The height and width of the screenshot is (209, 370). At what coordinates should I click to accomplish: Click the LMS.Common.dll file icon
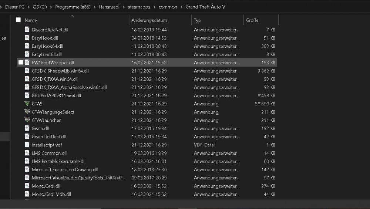tap(27, 153)
